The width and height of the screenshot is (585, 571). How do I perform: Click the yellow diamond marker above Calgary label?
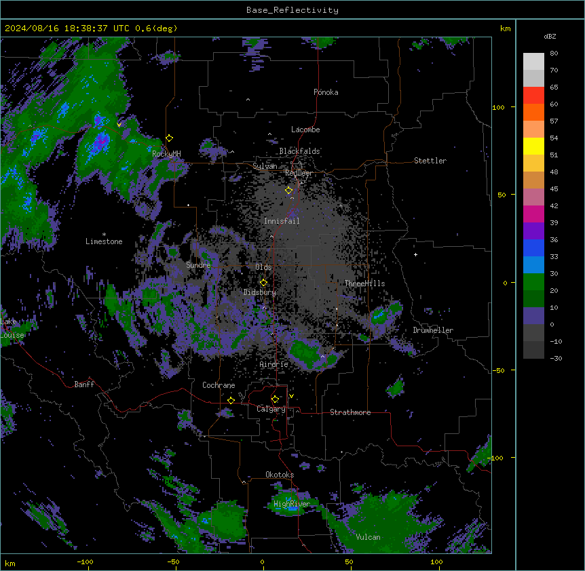pyautogui.click(x=275, y=399)
